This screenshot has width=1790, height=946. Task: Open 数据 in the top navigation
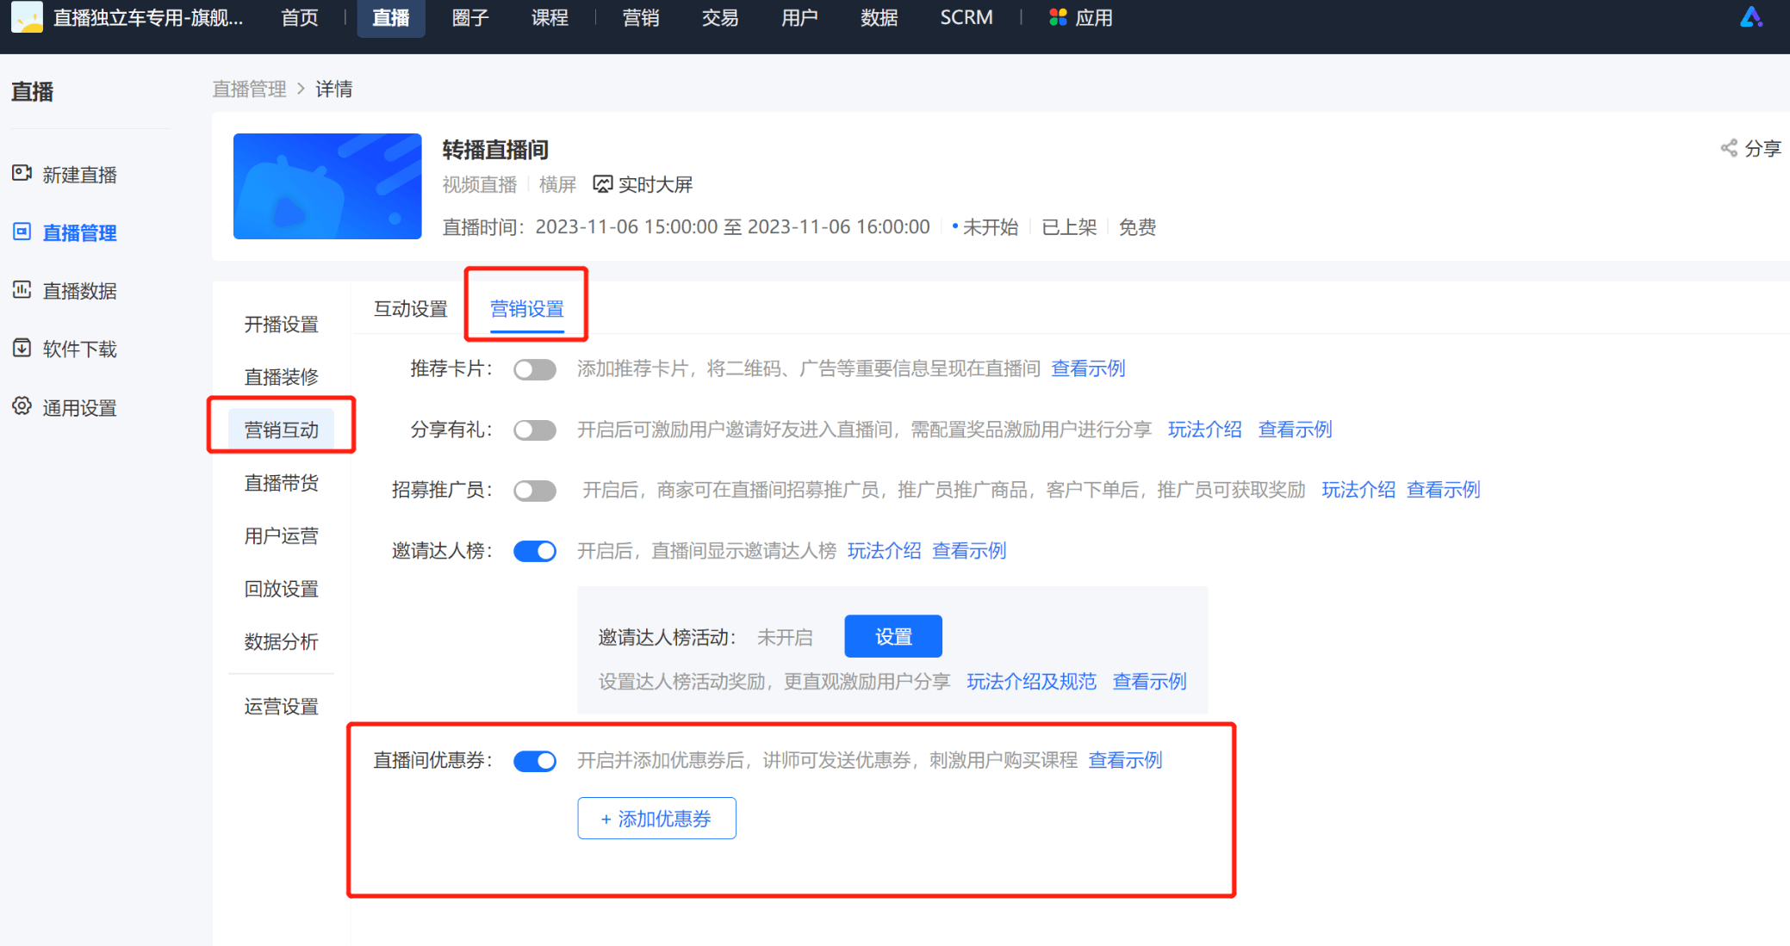click(879, 17)
